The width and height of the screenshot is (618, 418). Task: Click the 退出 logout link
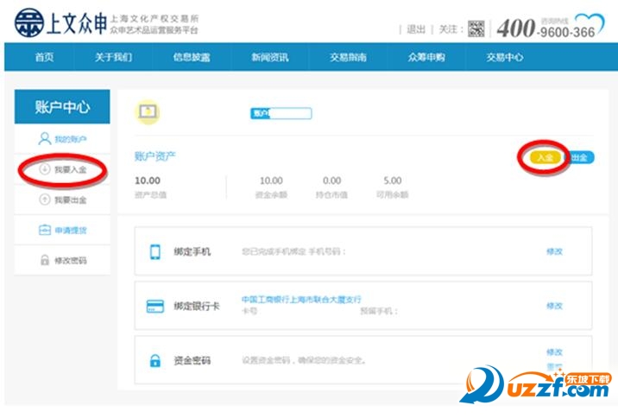pyautogui.click(x=416, y=29)
